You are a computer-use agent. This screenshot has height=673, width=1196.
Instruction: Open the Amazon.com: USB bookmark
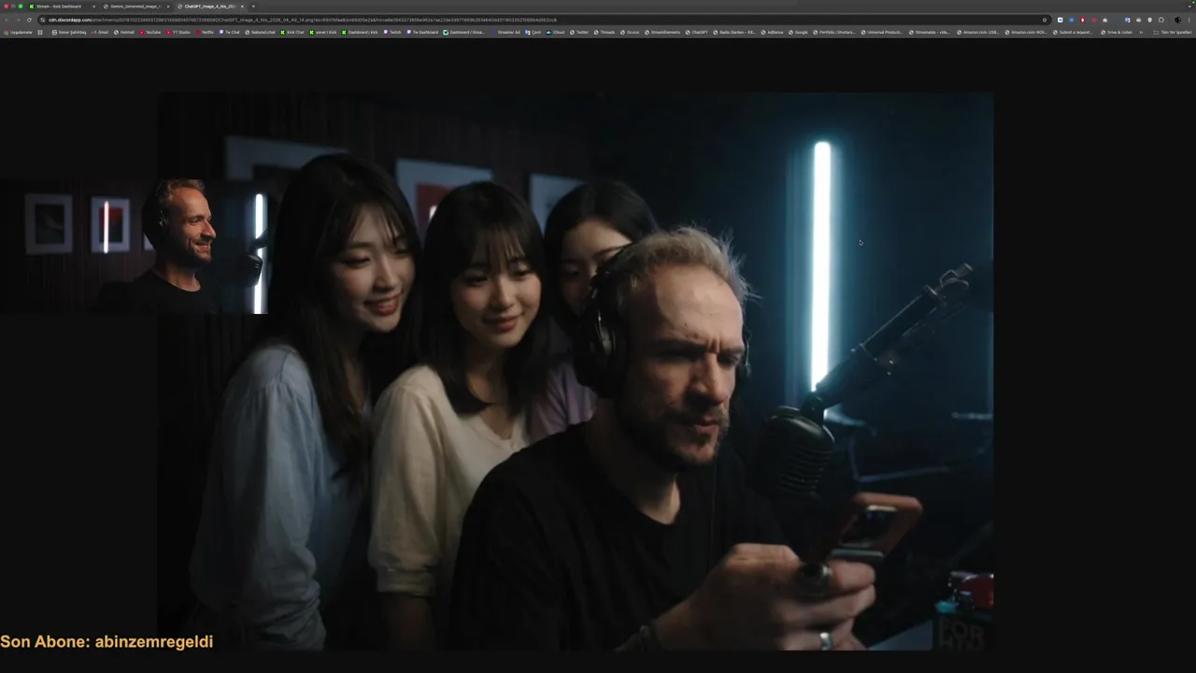tap(977, 32)
